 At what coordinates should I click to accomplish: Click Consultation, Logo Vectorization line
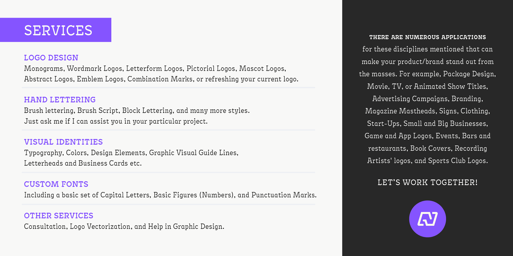(124, 226)
